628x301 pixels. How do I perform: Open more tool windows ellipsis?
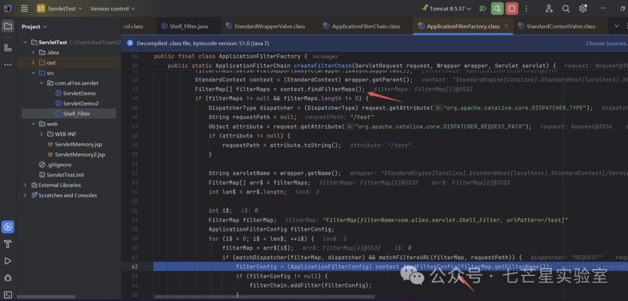coord(8,65)
